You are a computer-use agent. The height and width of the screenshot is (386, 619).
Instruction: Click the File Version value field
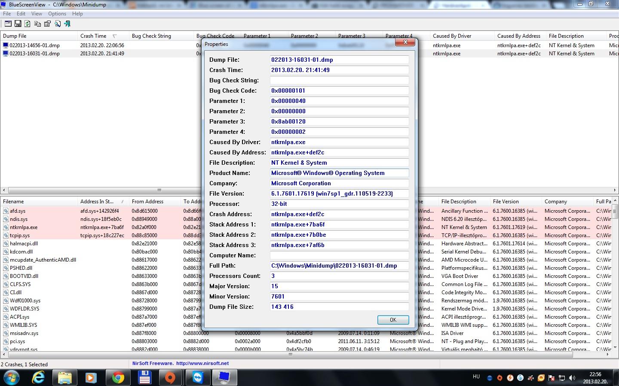tap(339, 193)
